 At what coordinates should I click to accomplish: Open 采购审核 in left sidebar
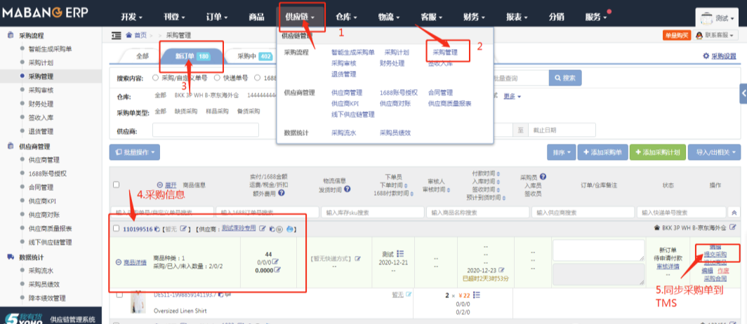(41, 90)
